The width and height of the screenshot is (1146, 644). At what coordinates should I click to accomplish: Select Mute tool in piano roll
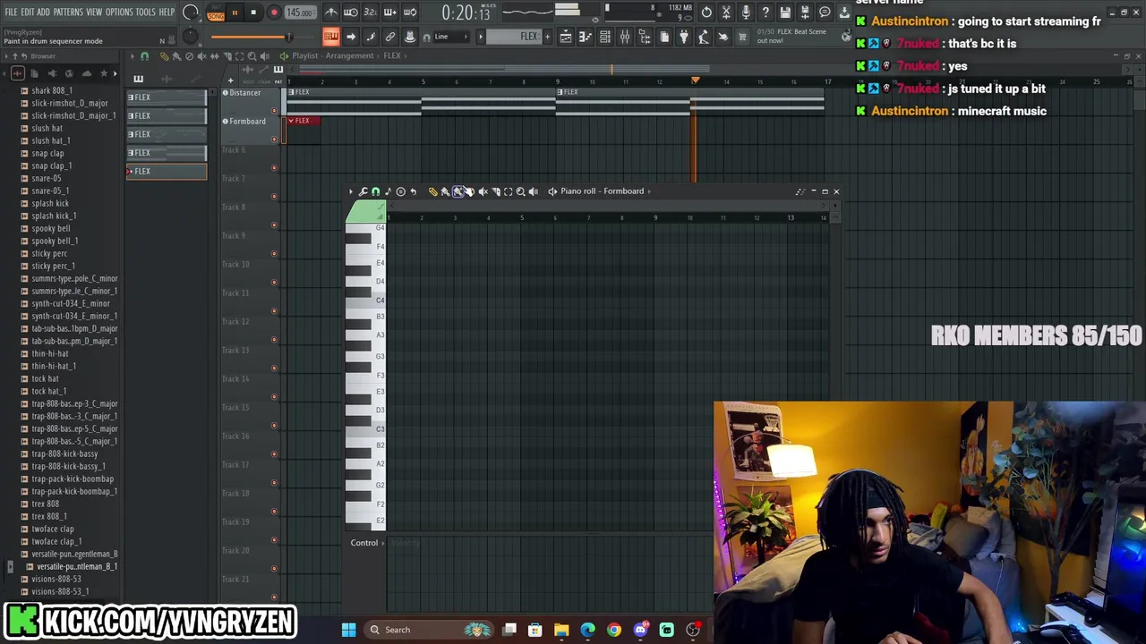click(x=483, y=191)
